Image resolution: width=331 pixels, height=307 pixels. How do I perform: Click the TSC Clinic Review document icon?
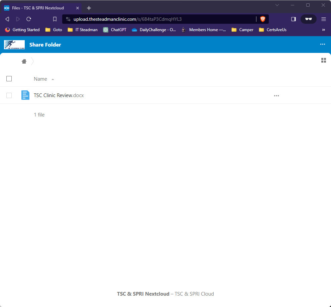(x=25, y=95)
